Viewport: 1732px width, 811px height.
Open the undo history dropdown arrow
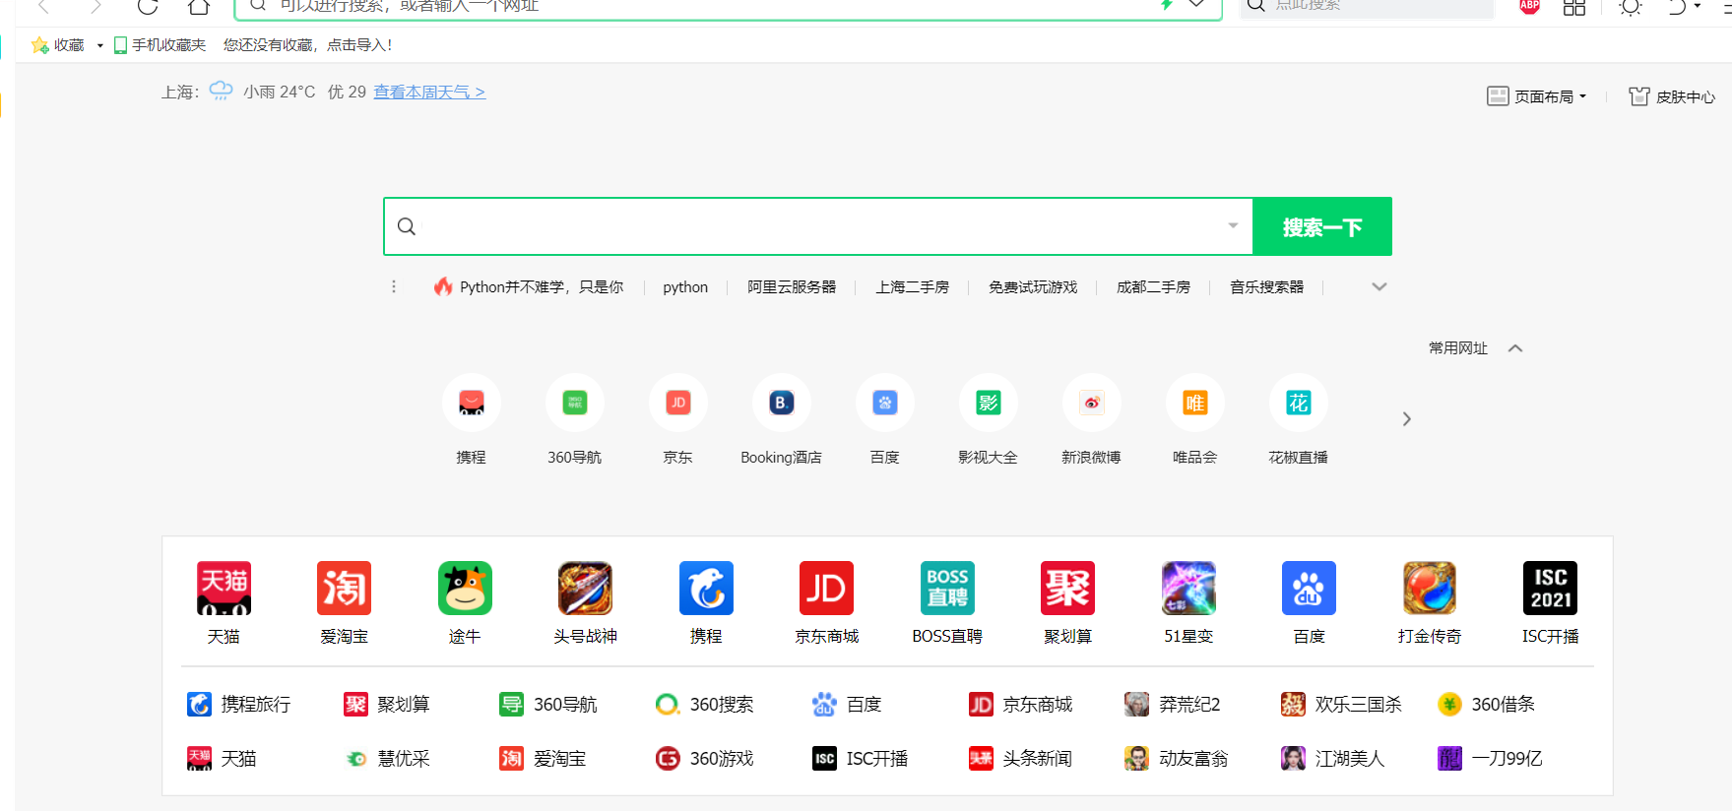1698,6
